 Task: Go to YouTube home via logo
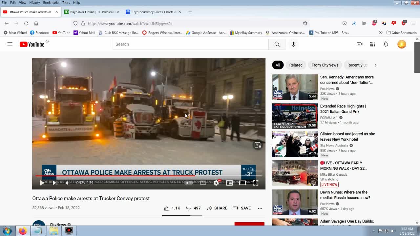32,44
